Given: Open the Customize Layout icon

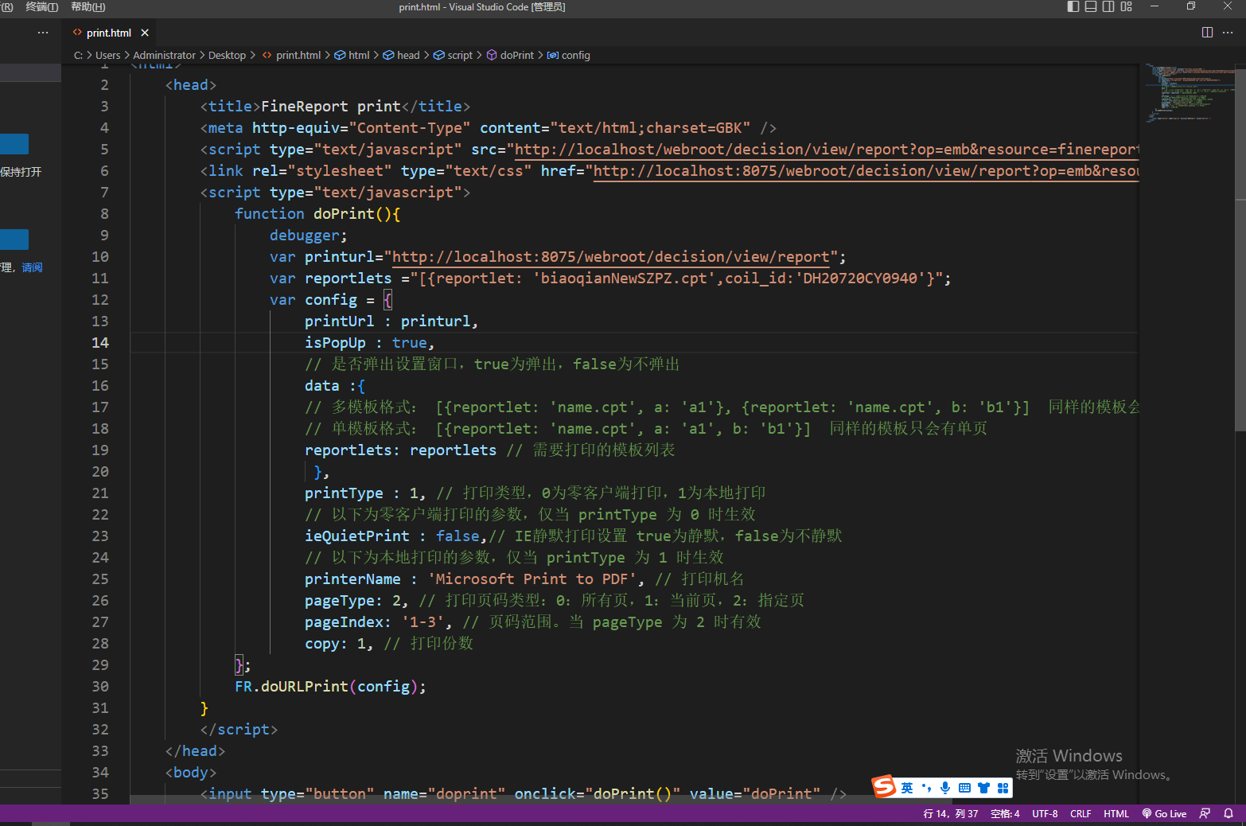Looking at the screenshot, I should pyautogui.click(x=1126, y=6).
